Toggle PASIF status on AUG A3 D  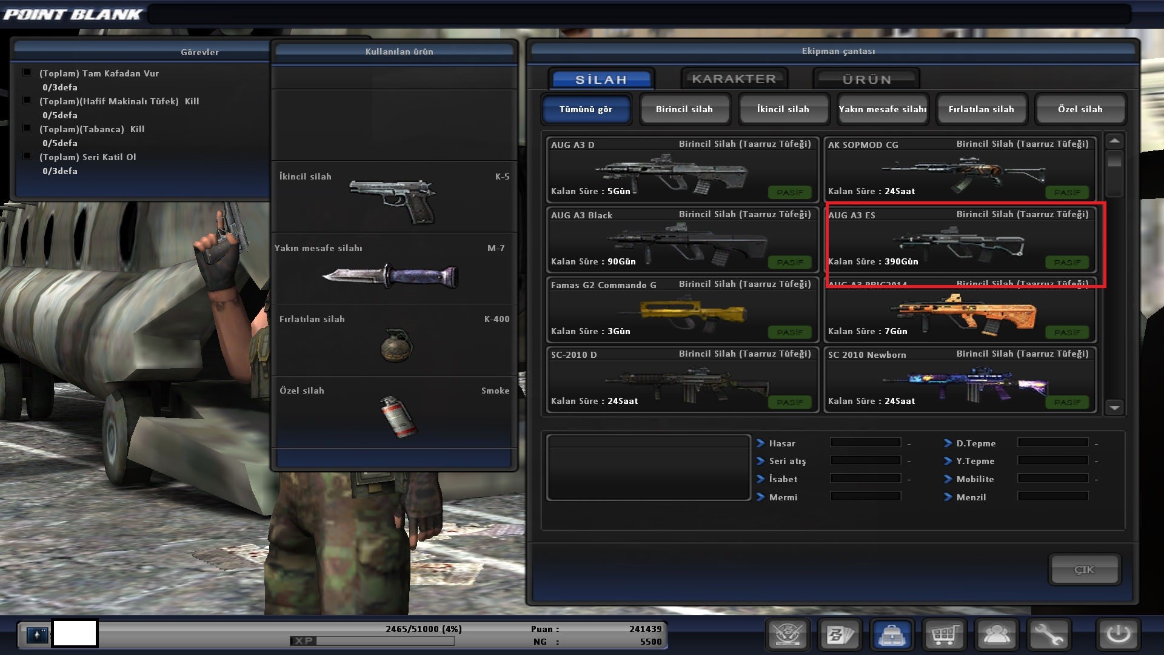click(x=790, y=192)
